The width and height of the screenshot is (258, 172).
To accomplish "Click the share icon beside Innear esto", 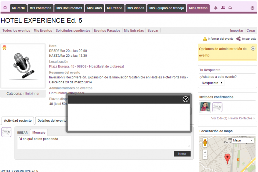I will click(238, 39).
